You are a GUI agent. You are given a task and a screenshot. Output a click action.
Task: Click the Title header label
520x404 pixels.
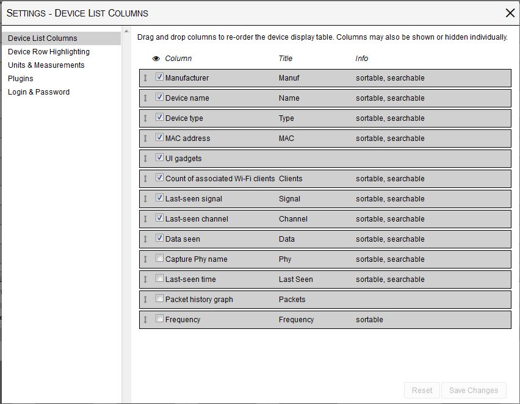(x=286, y=59)
